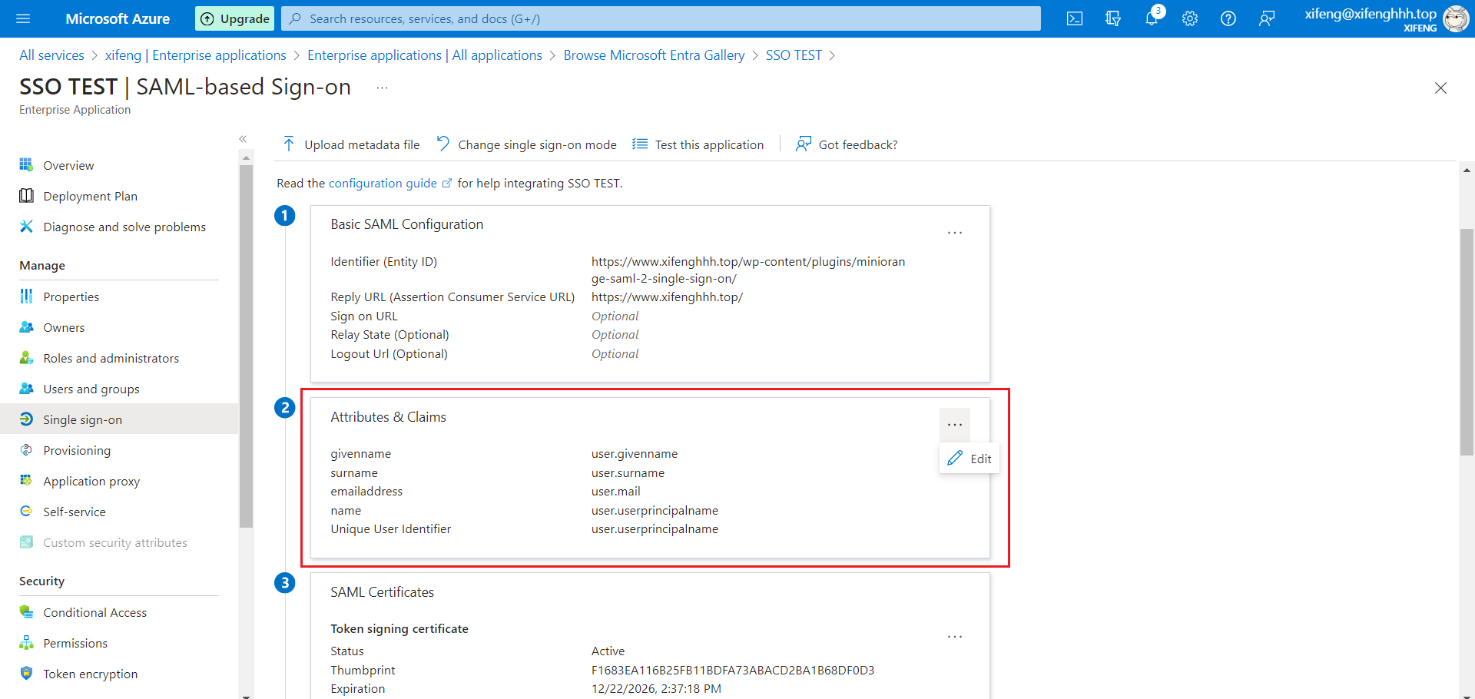Click the main content vertical scrollbar

coord(1467,342)
